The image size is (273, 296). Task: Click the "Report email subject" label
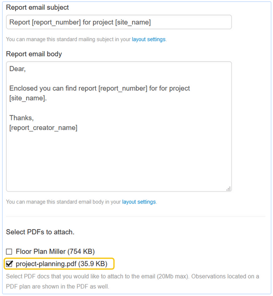tap(38, 8)
